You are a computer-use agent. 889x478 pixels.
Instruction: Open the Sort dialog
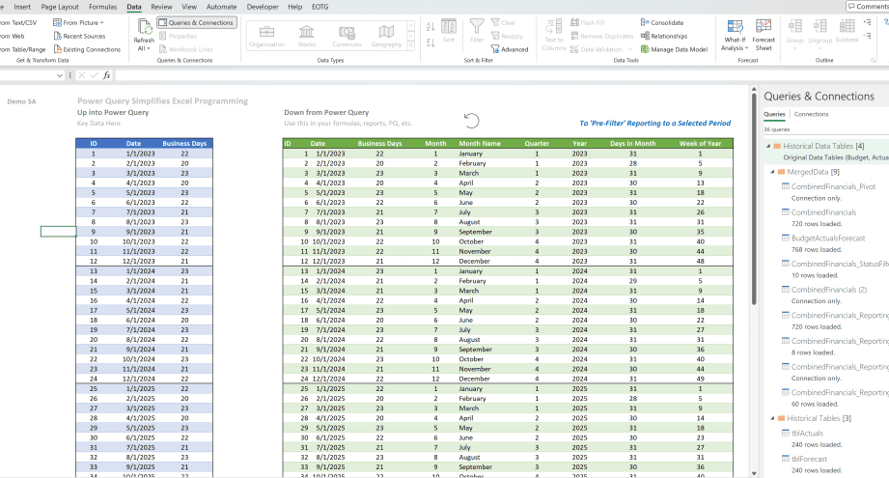click(x=449, y=31)
